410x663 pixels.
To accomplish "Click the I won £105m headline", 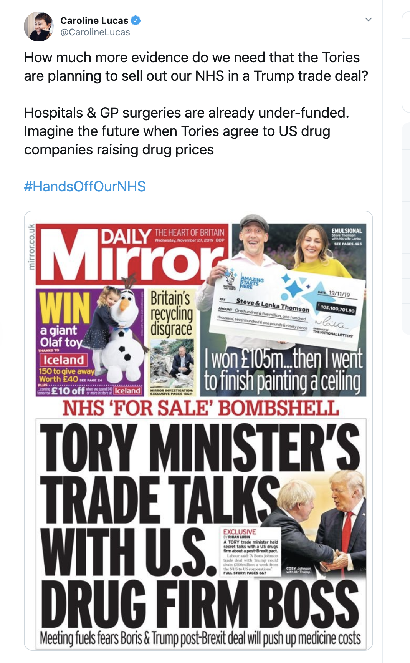I will [283, 371].
